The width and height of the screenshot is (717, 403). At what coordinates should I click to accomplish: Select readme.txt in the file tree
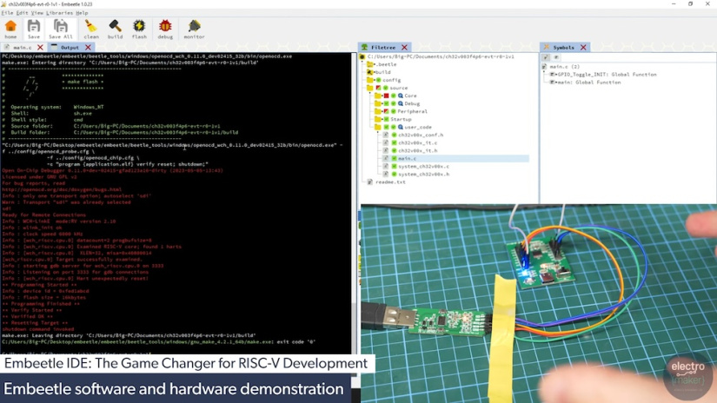point(389,182)
